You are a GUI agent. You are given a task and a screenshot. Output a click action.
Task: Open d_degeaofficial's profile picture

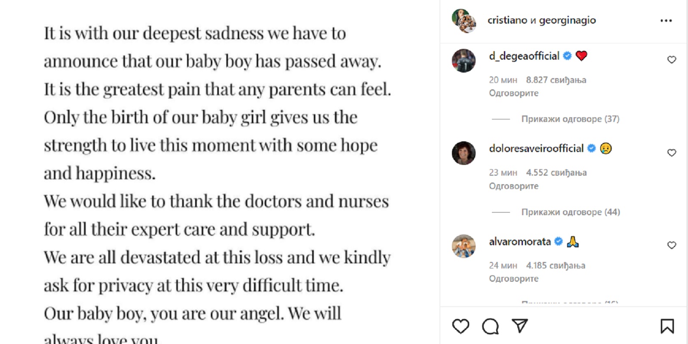[x=464, y=61]
